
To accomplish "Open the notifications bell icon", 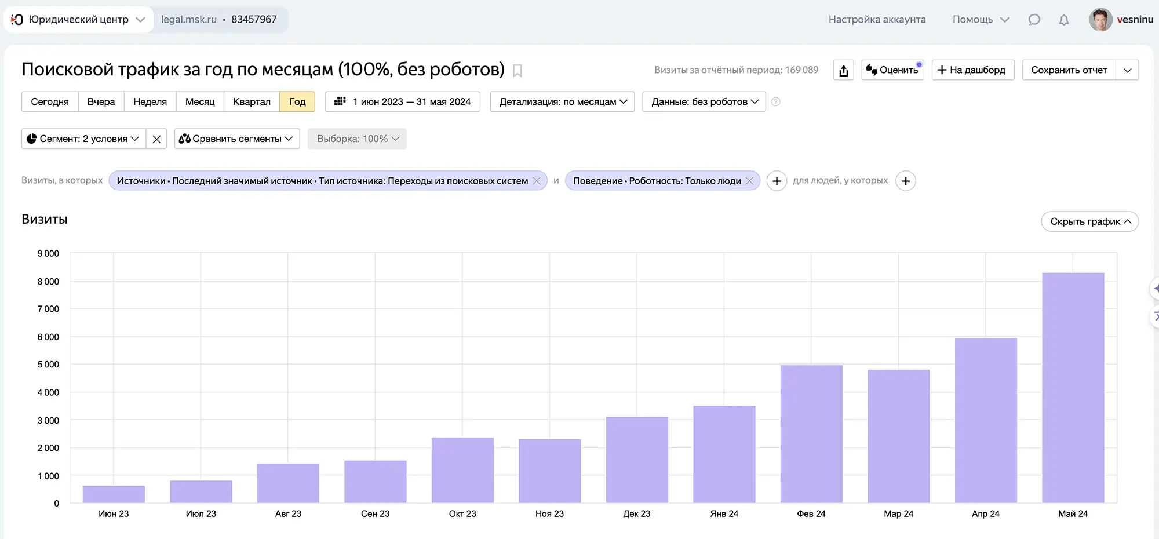I will tap(1063, 20).
